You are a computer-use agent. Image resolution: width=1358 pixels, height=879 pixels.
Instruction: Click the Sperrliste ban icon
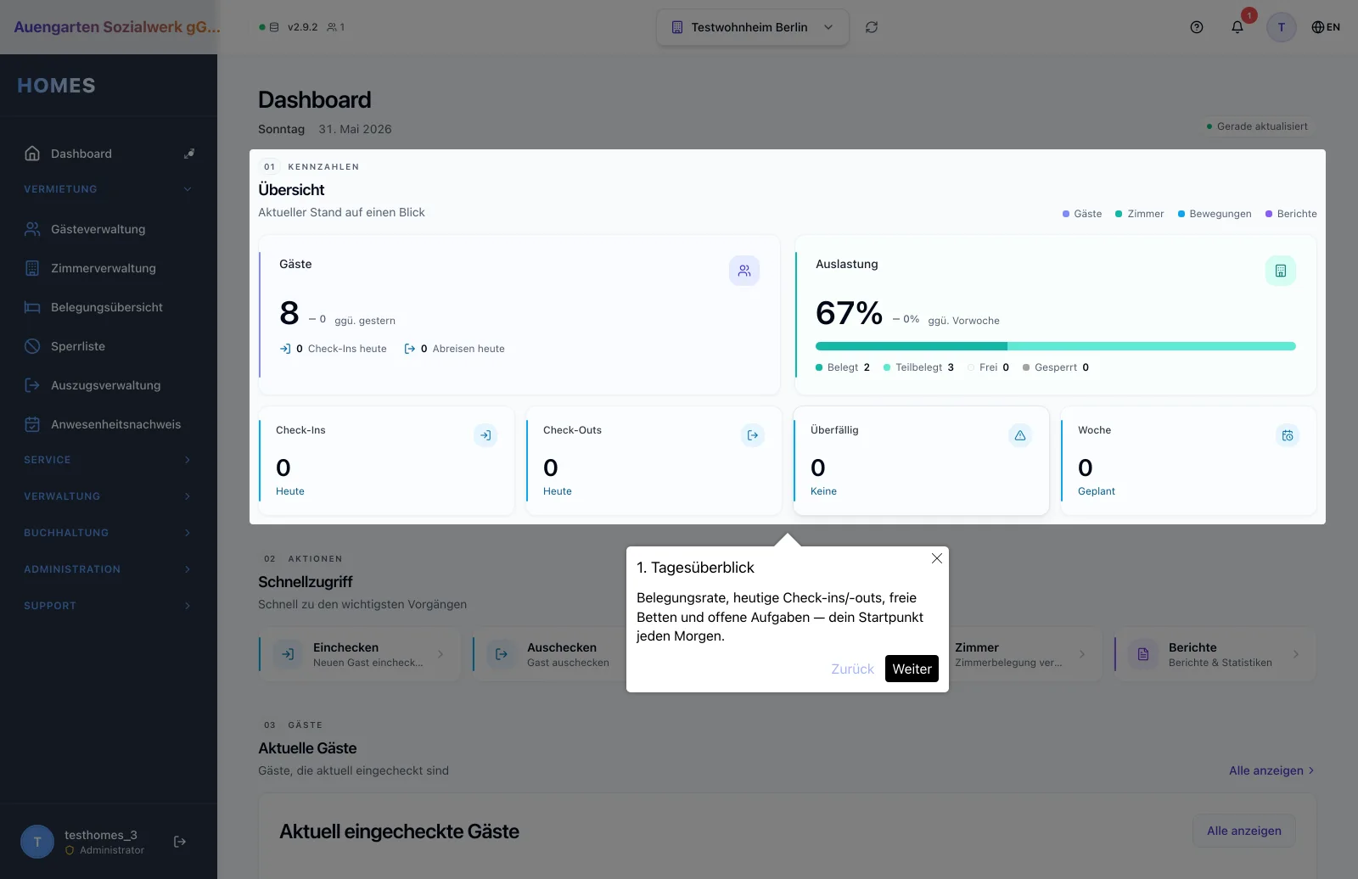[32, 346]
